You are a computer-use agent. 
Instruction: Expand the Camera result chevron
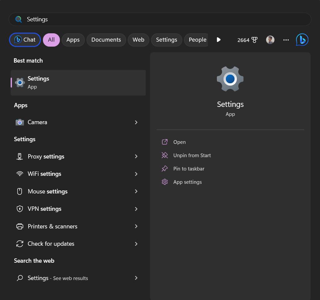coord(136,122)
